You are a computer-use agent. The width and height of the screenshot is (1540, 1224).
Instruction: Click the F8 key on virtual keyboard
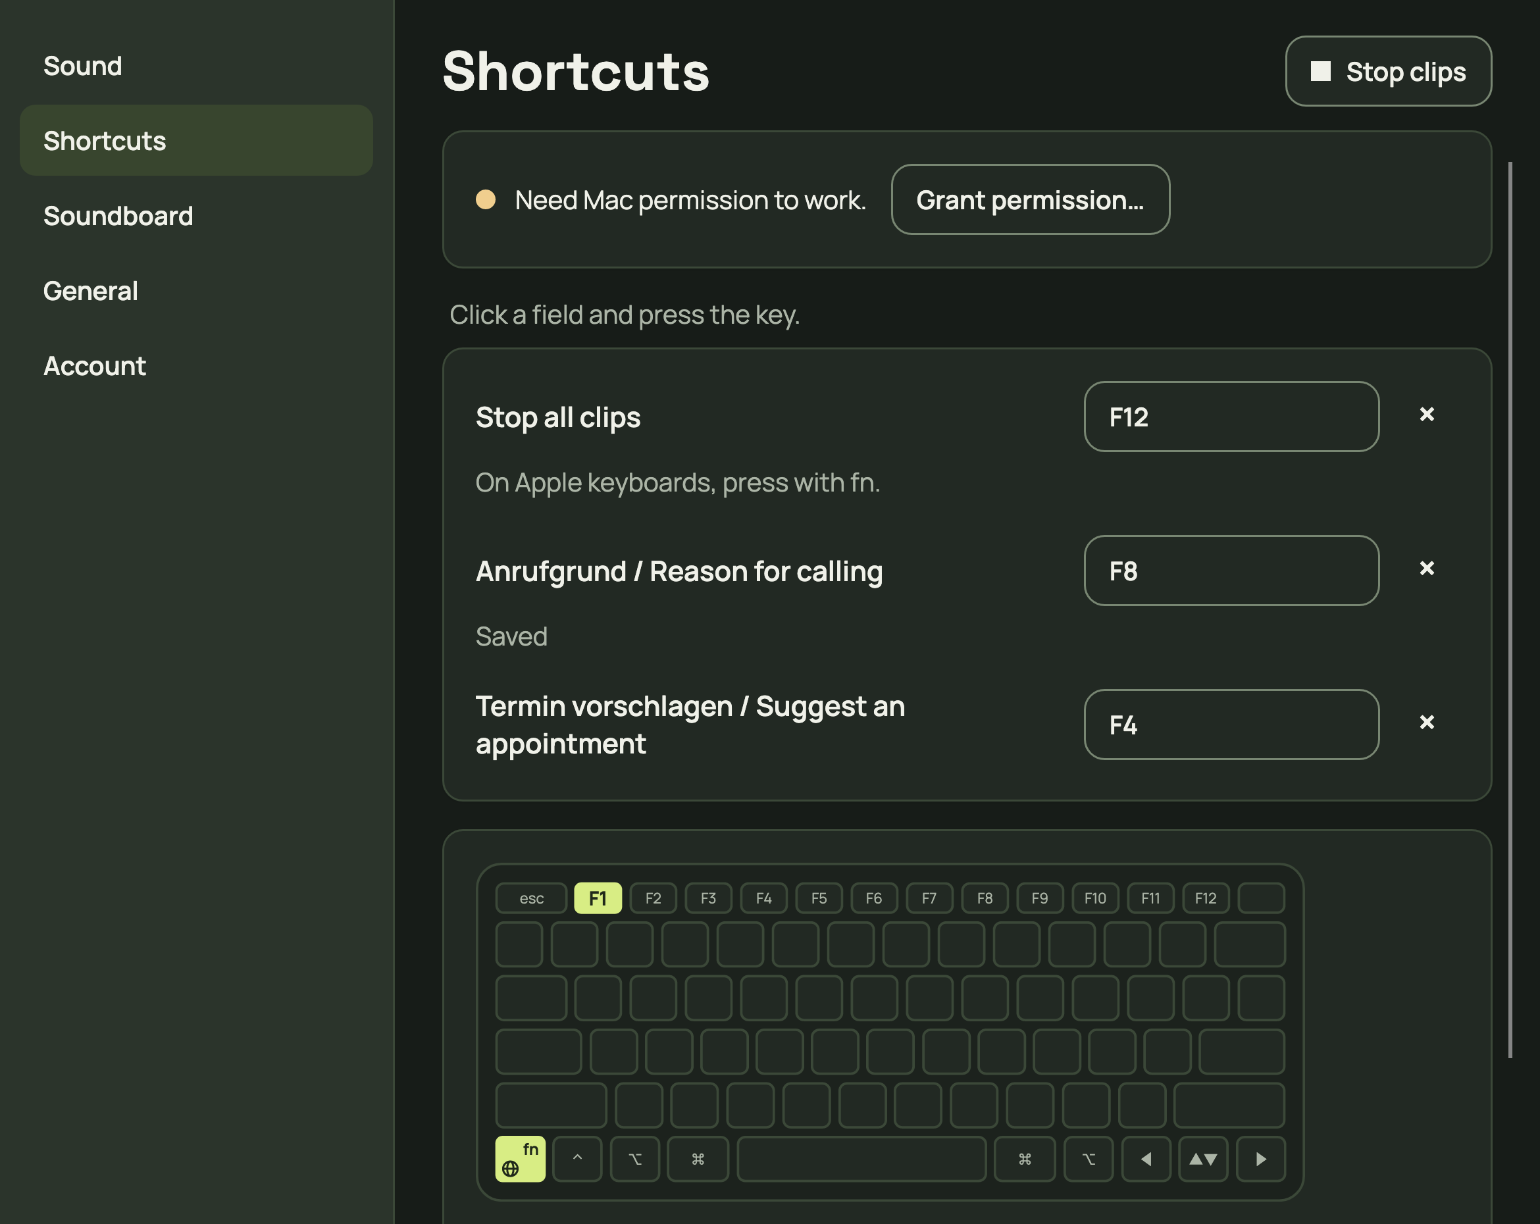[x=985, y=898]
